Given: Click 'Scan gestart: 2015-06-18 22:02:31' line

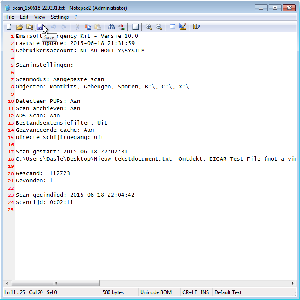Looking at the screenshot, I should (71, 152).
